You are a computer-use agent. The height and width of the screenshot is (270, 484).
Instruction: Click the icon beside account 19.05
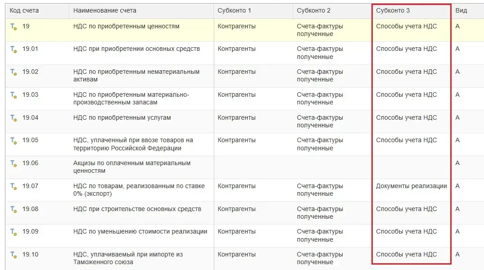point(14,140)
